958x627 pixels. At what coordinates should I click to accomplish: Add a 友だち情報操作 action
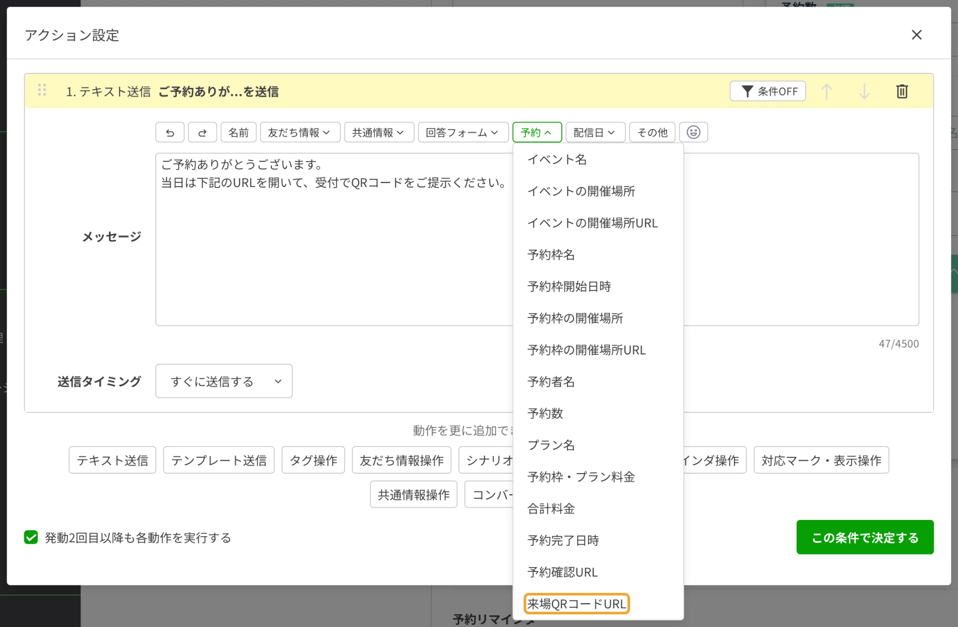(x=402, y=460)
